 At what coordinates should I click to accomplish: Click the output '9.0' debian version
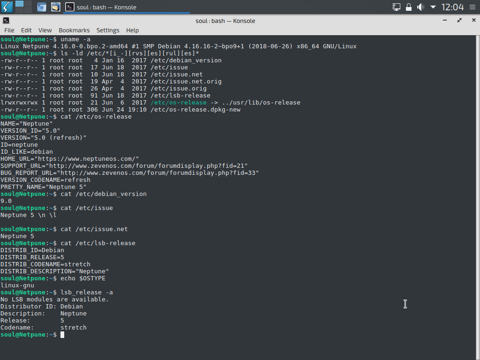coord(6,201)
